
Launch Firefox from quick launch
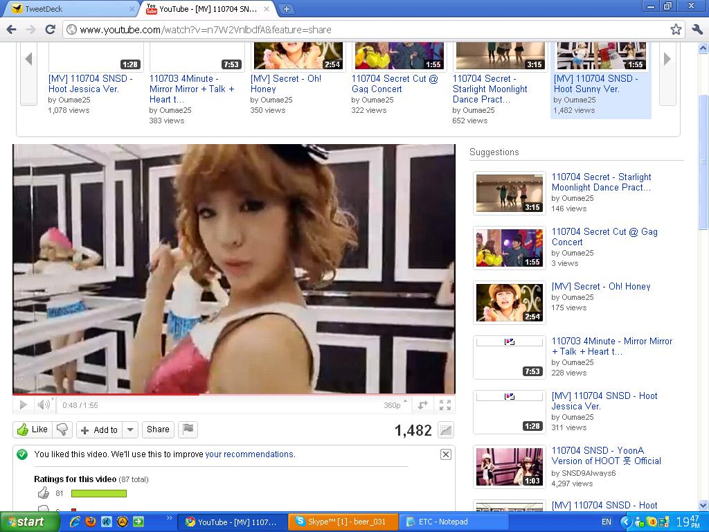(91, 522)
